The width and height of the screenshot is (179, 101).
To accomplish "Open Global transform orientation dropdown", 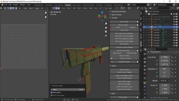I will [110, 8].
